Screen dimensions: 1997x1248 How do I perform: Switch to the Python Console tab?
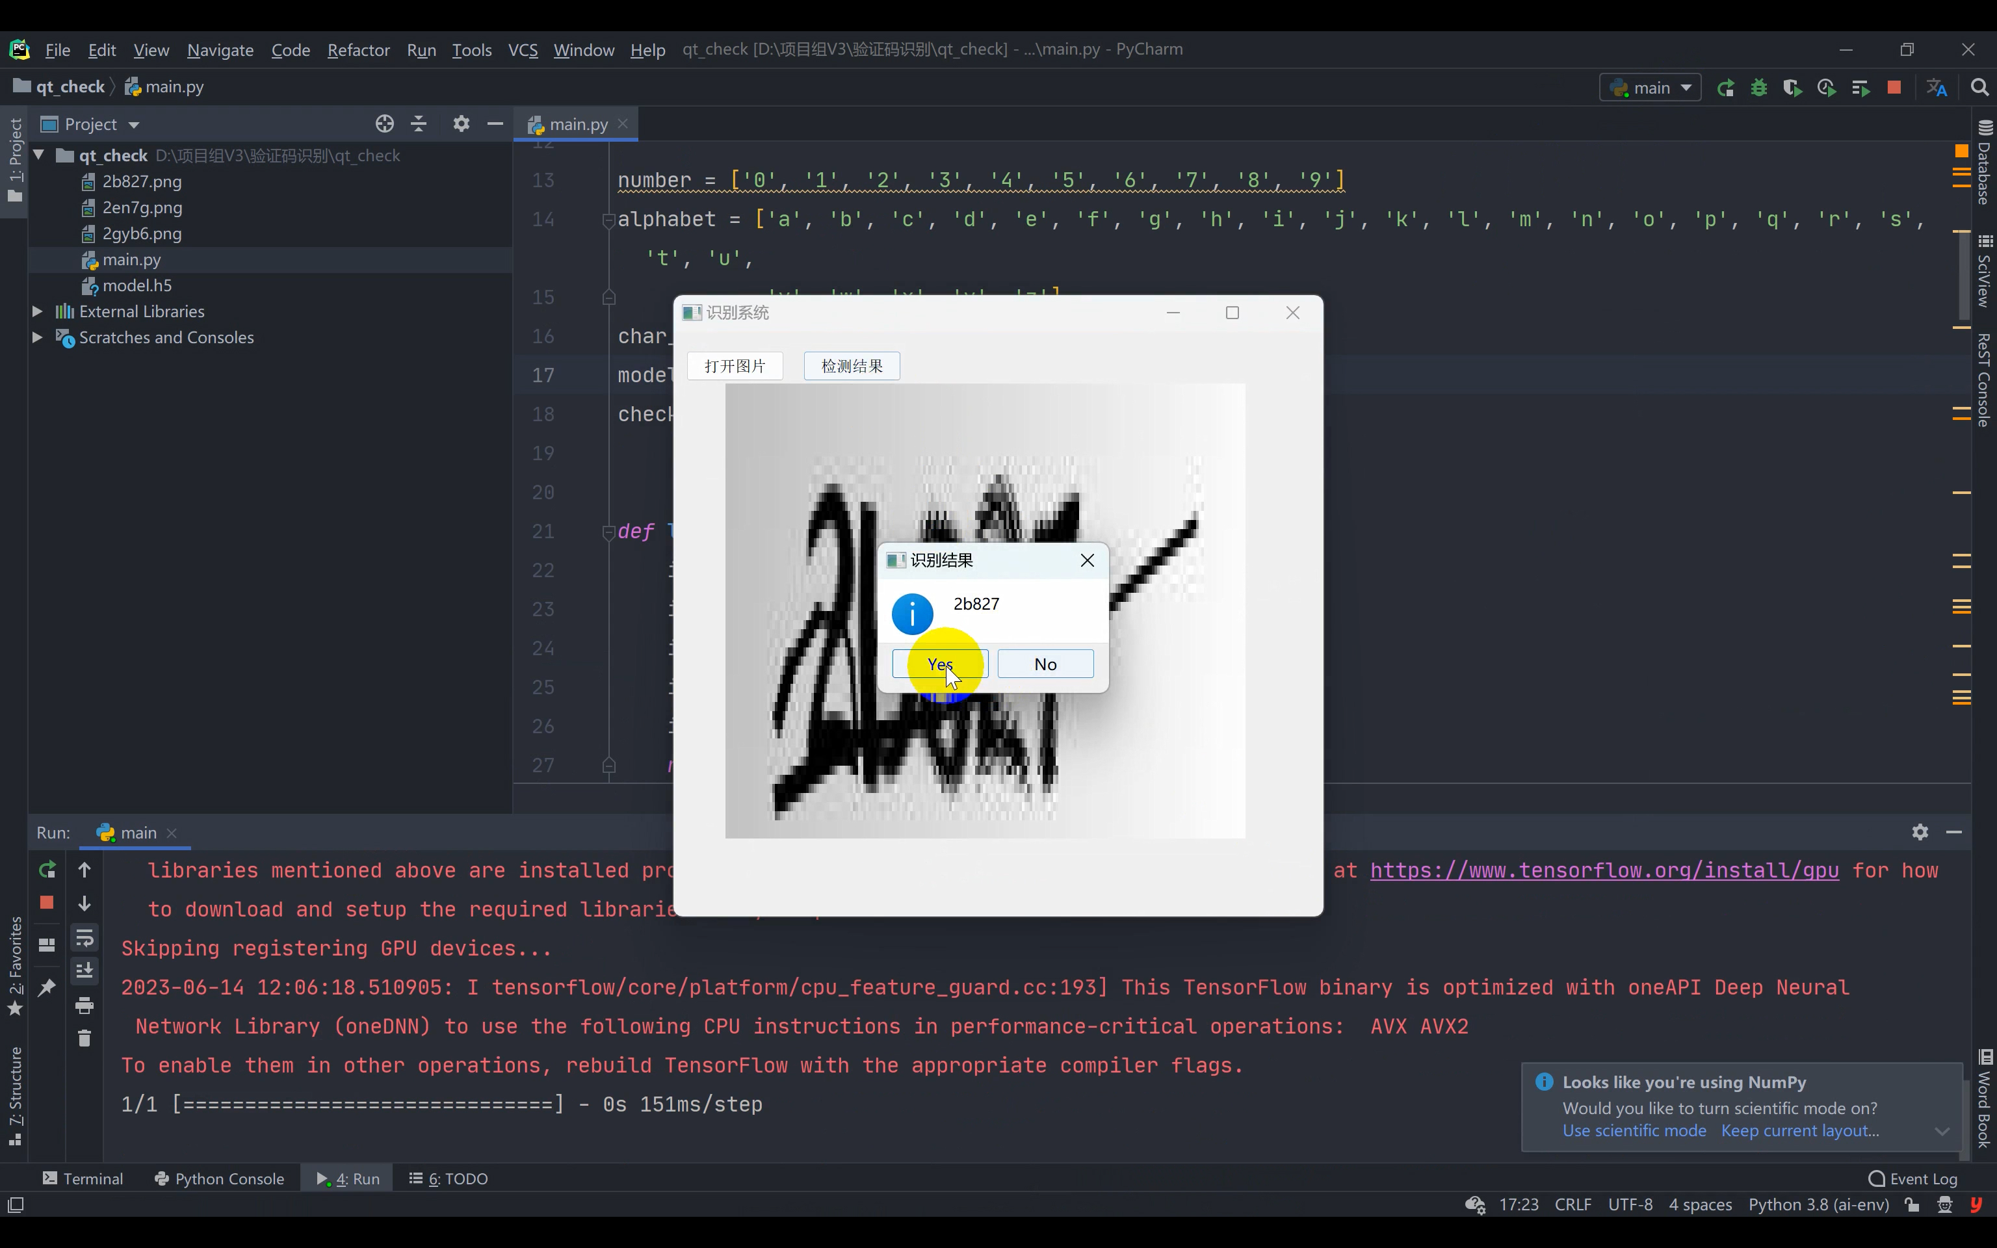[x=220, y=1178]
